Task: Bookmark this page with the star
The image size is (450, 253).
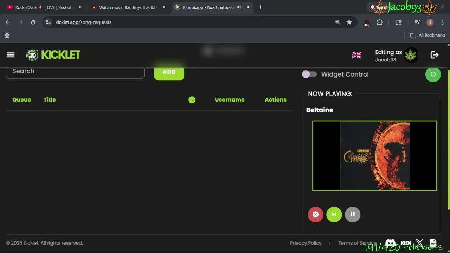Action: tap(349, 22)
